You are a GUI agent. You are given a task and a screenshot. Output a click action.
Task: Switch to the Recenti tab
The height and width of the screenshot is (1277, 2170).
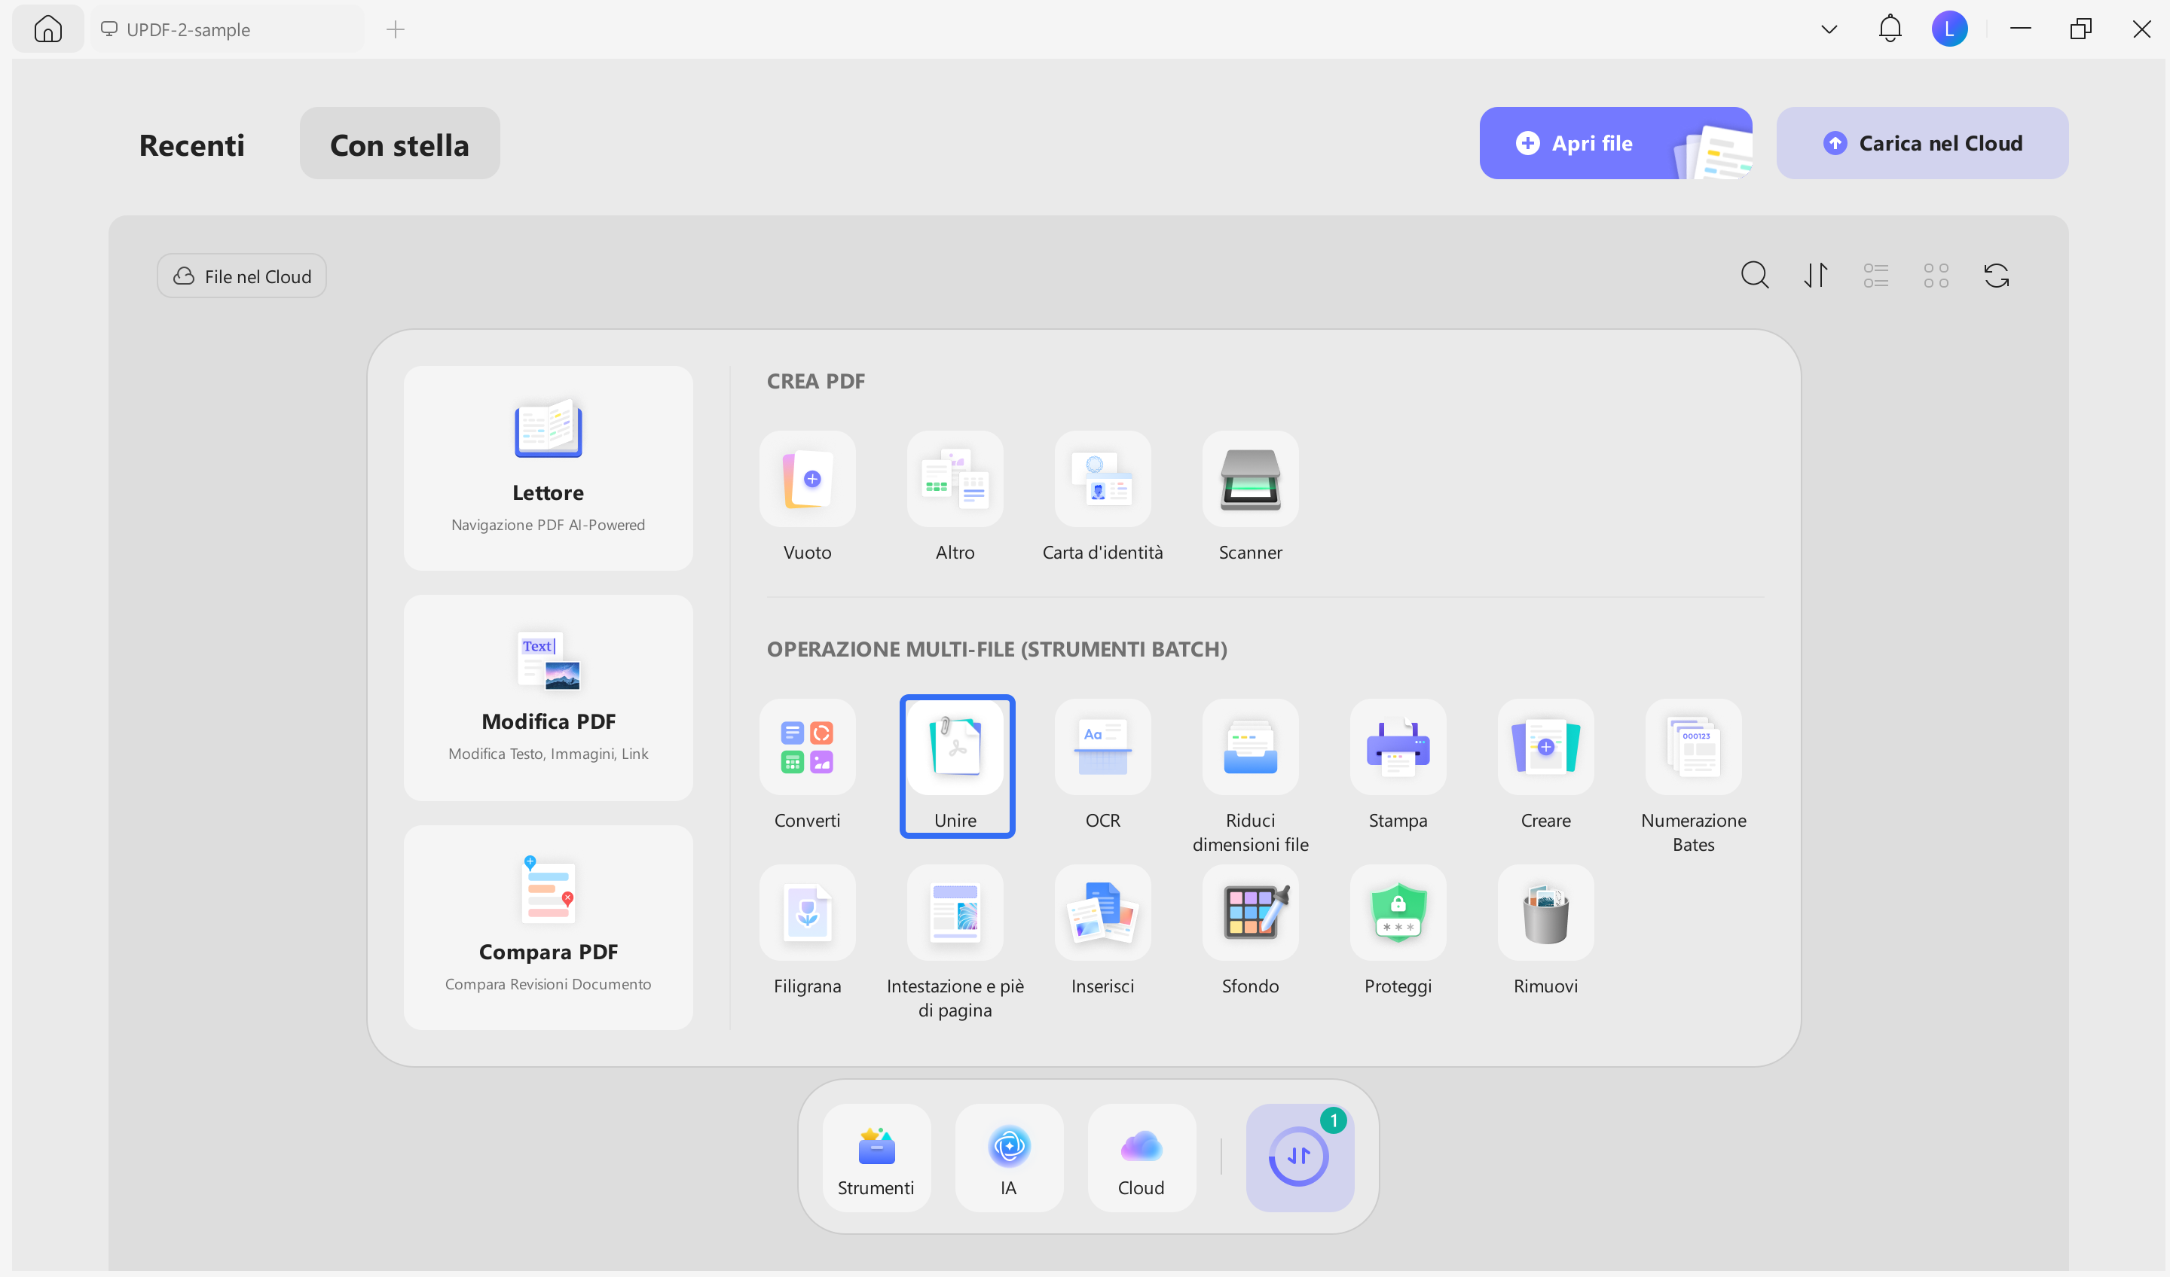[x=191, y=145]
